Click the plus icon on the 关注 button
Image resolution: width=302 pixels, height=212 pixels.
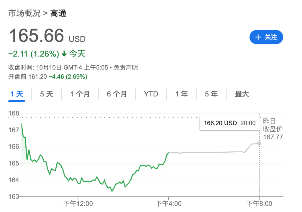(258, 37)
